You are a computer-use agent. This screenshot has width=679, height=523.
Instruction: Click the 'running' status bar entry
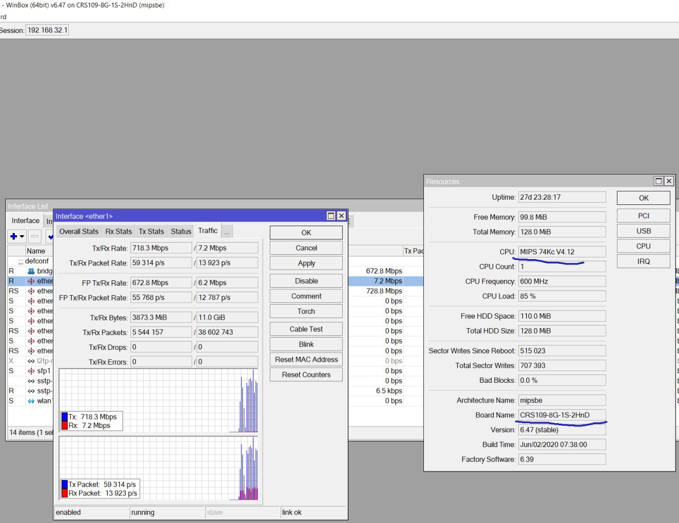point(167,512)
